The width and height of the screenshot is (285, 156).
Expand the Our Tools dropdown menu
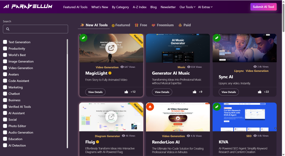[x=187, y=7]
